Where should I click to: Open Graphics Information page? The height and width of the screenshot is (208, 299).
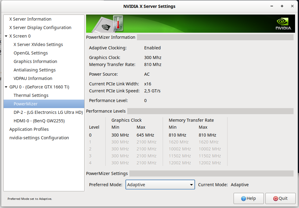pyautogui.click(x=35, y=61)
